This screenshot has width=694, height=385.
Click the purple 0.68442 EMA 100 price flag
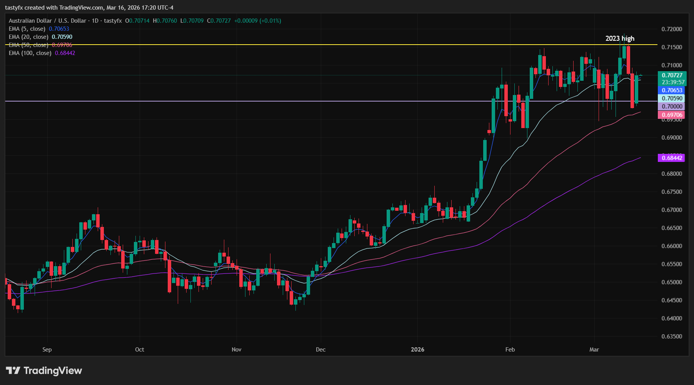[671, 158]
